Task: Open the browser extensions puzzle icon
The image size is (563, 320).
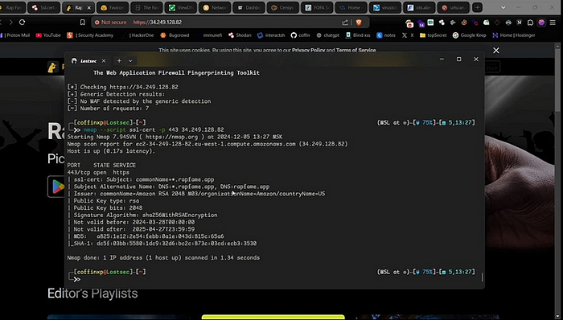Action: (x=530, y=23)
